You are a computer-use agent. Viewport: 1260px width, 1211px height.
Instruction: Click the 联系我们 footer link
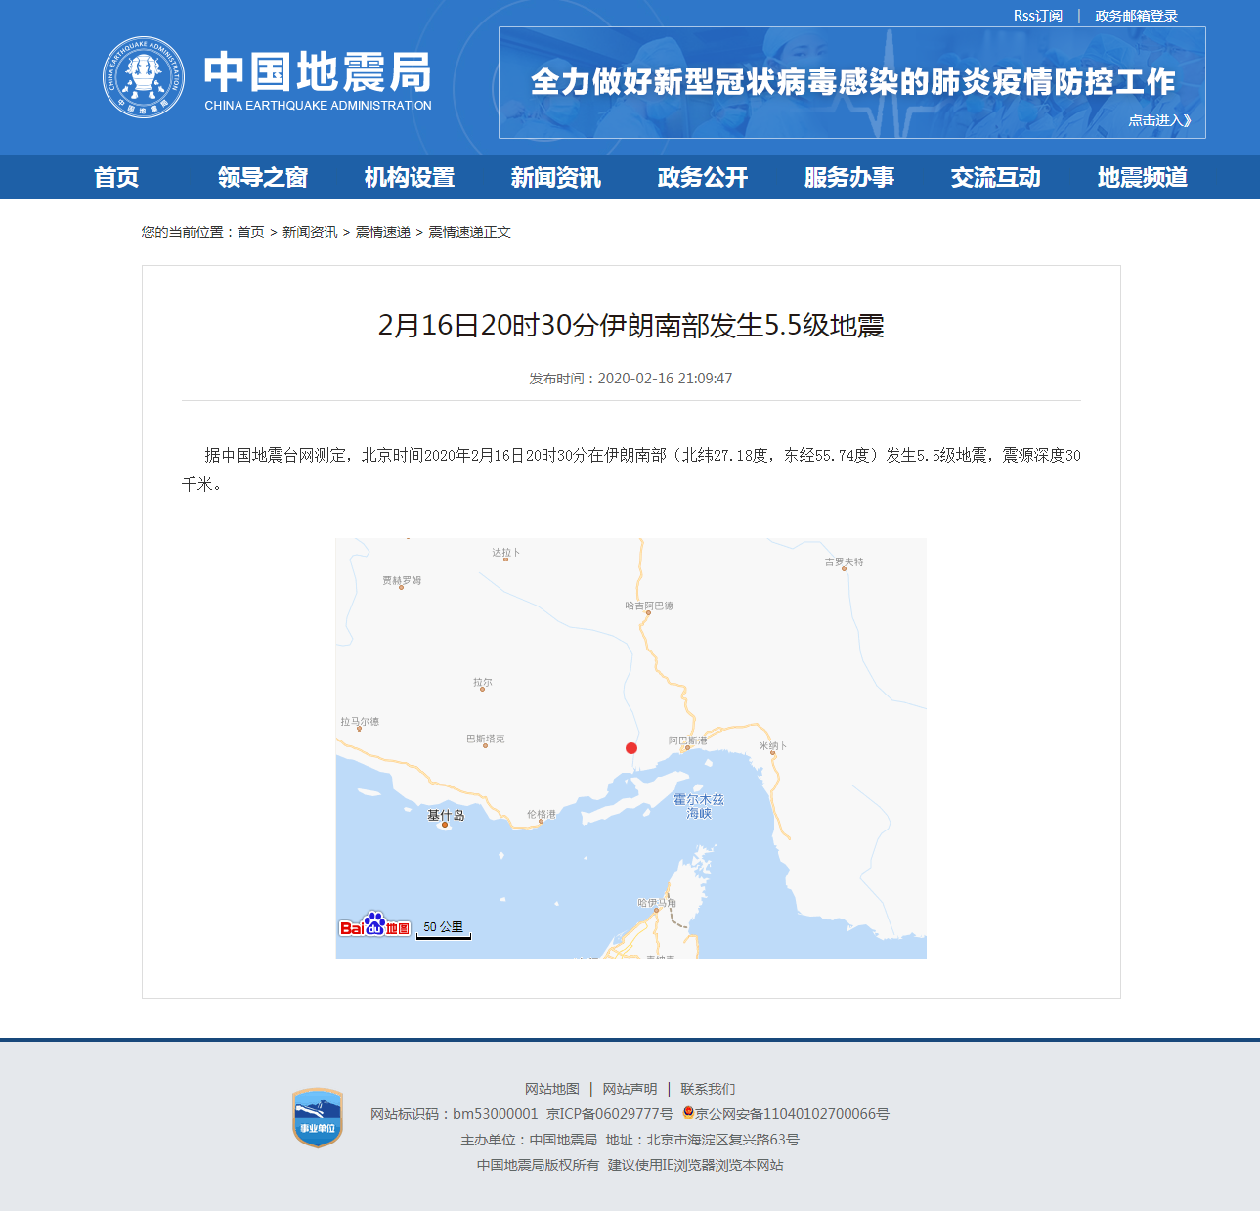[x=709, y=1088]
